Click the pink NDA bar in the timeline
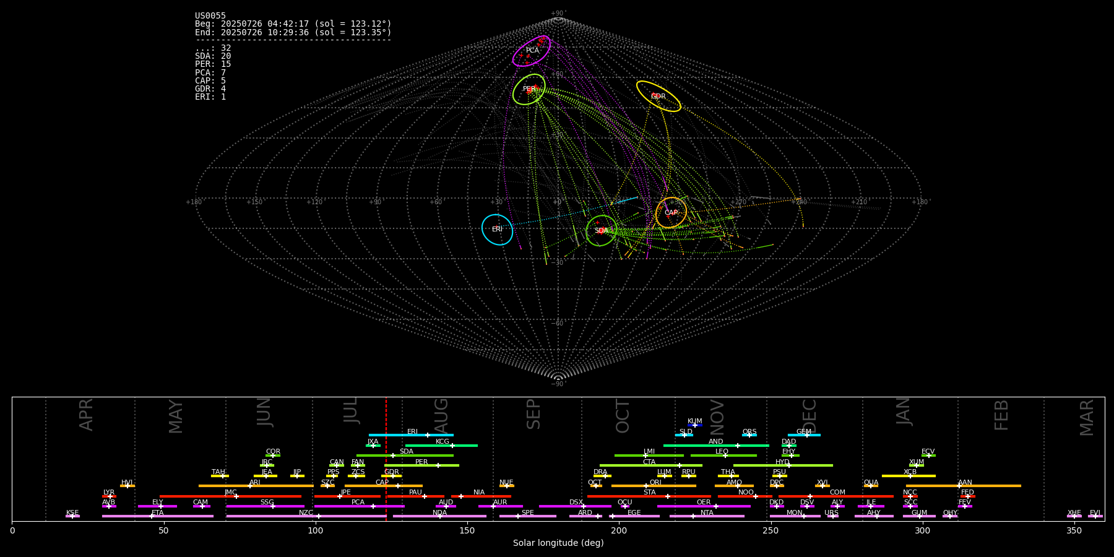1114x557 pixels. [x=440, y=516]
